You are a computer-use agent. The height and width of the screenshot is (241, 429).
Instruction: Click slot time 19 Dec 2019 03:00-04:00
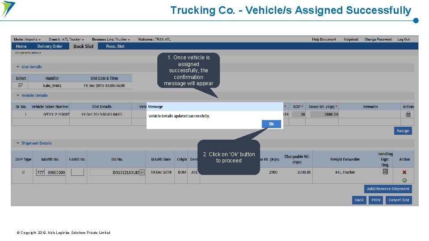pos(104,86)
